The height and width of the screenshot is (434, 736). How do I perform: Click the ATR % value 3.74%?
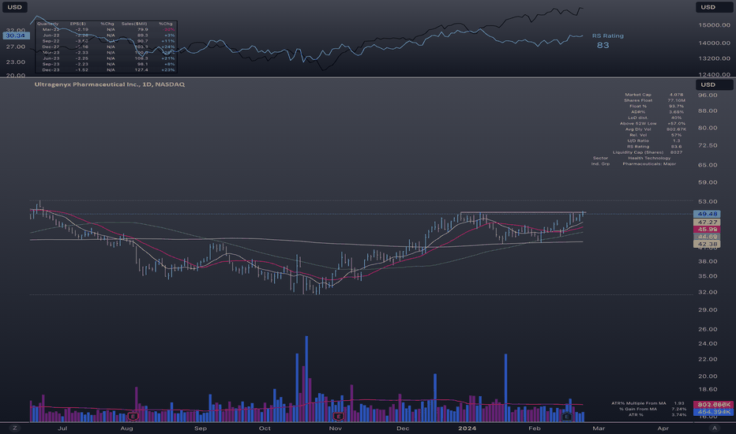(x=678, y=415)
